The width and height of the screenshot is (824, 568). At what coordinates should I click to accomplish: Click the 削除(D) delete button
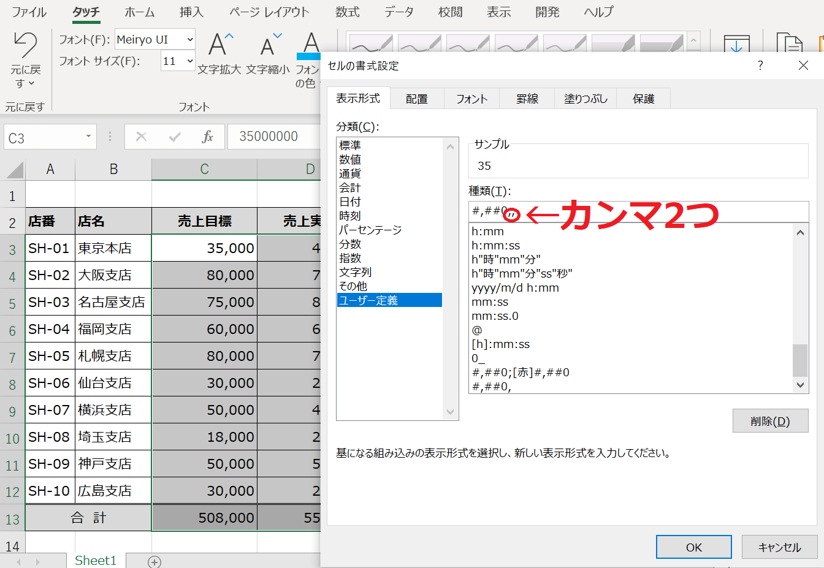(x=770, y=421)
